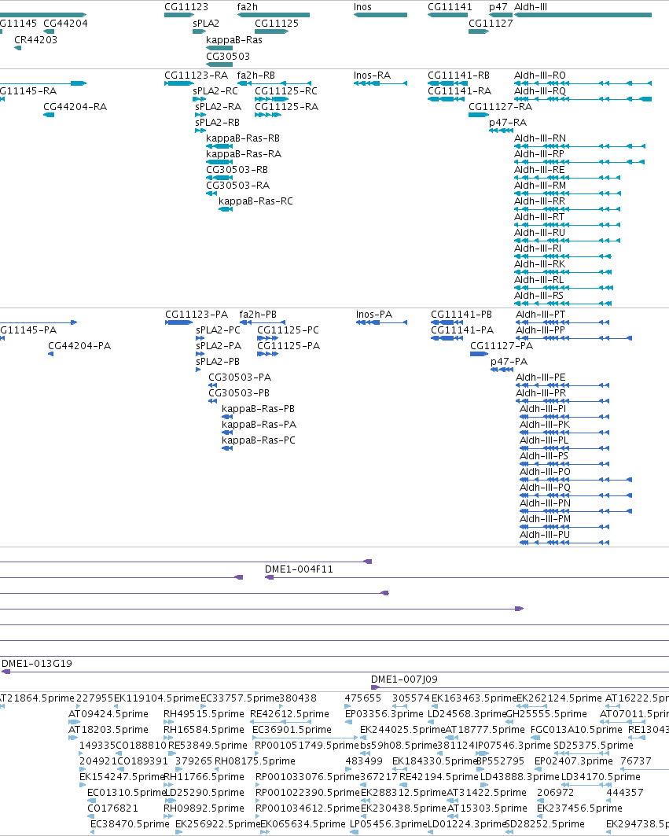Click the CG11141-PA protein label
Viewport: 669px width, 836px height.
tap(462, 330)
